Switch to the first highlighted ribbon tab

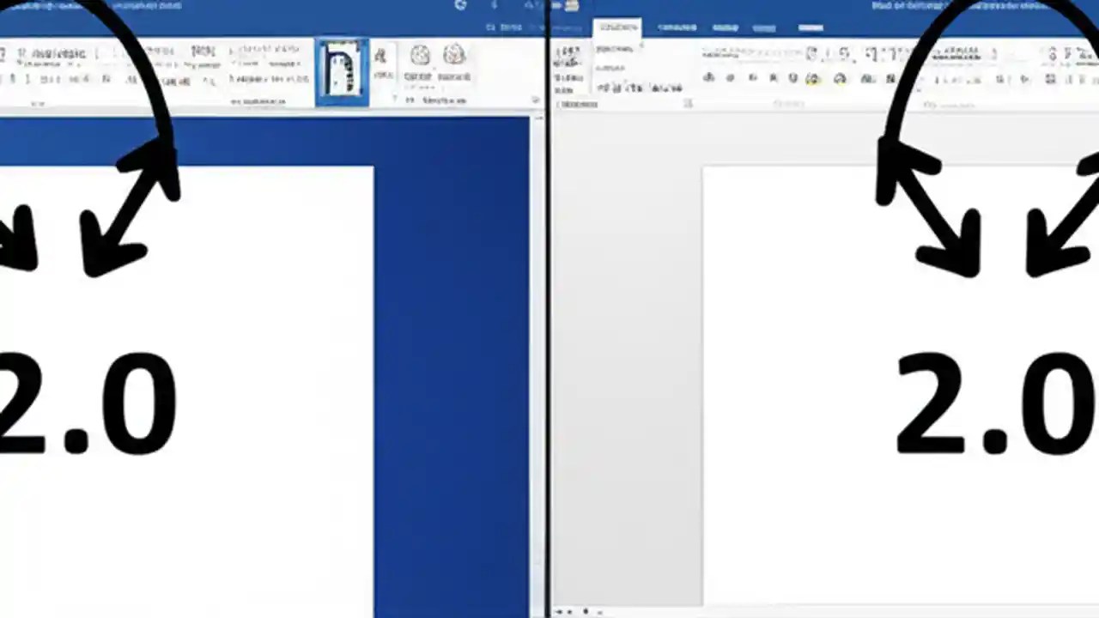[x=618, y=27]
